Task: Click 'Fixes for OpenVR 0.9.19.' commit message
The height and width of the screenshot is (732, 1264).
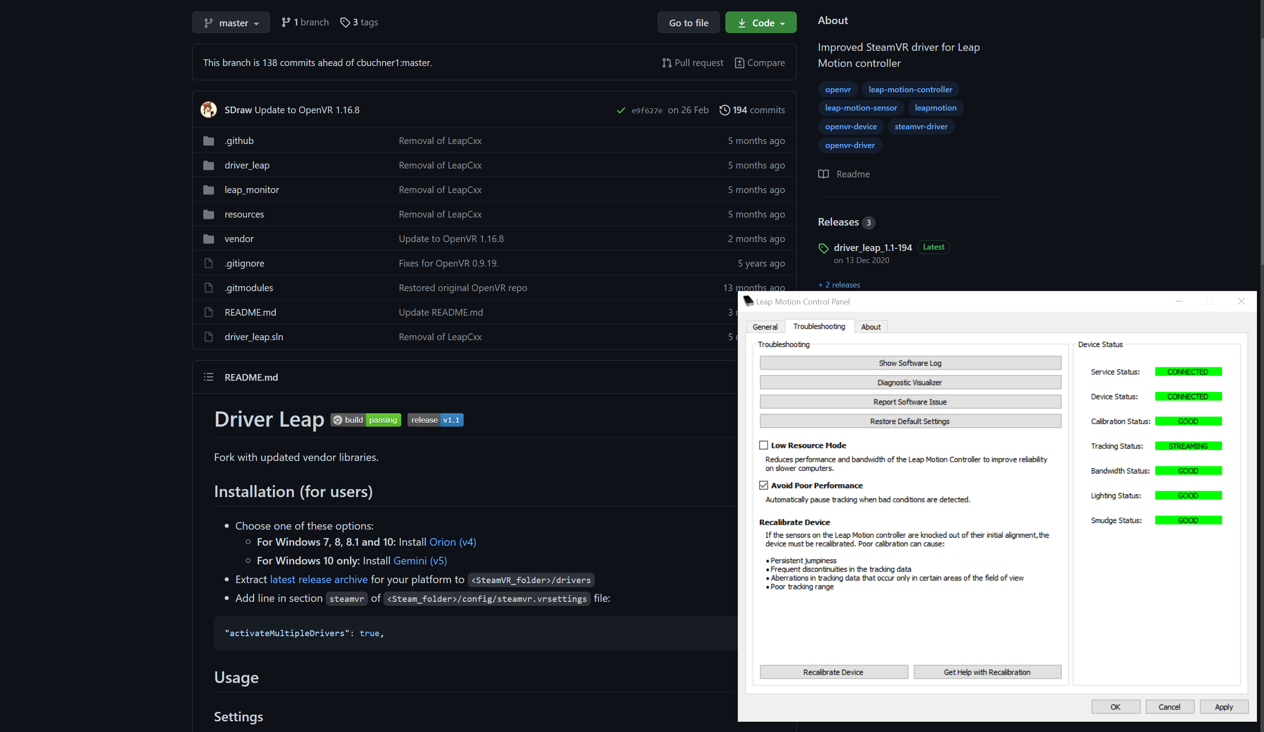Action: tap(449, 263)
